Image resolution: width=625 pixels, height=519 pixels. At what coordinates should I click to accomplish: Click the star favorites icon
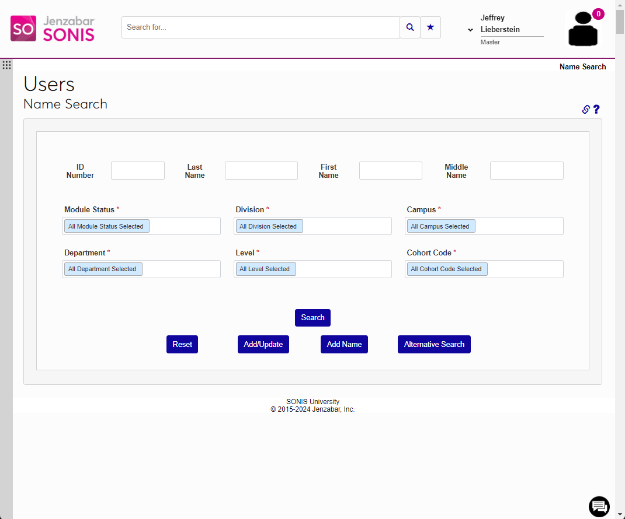pyautogui.click(x=430, y=27)
